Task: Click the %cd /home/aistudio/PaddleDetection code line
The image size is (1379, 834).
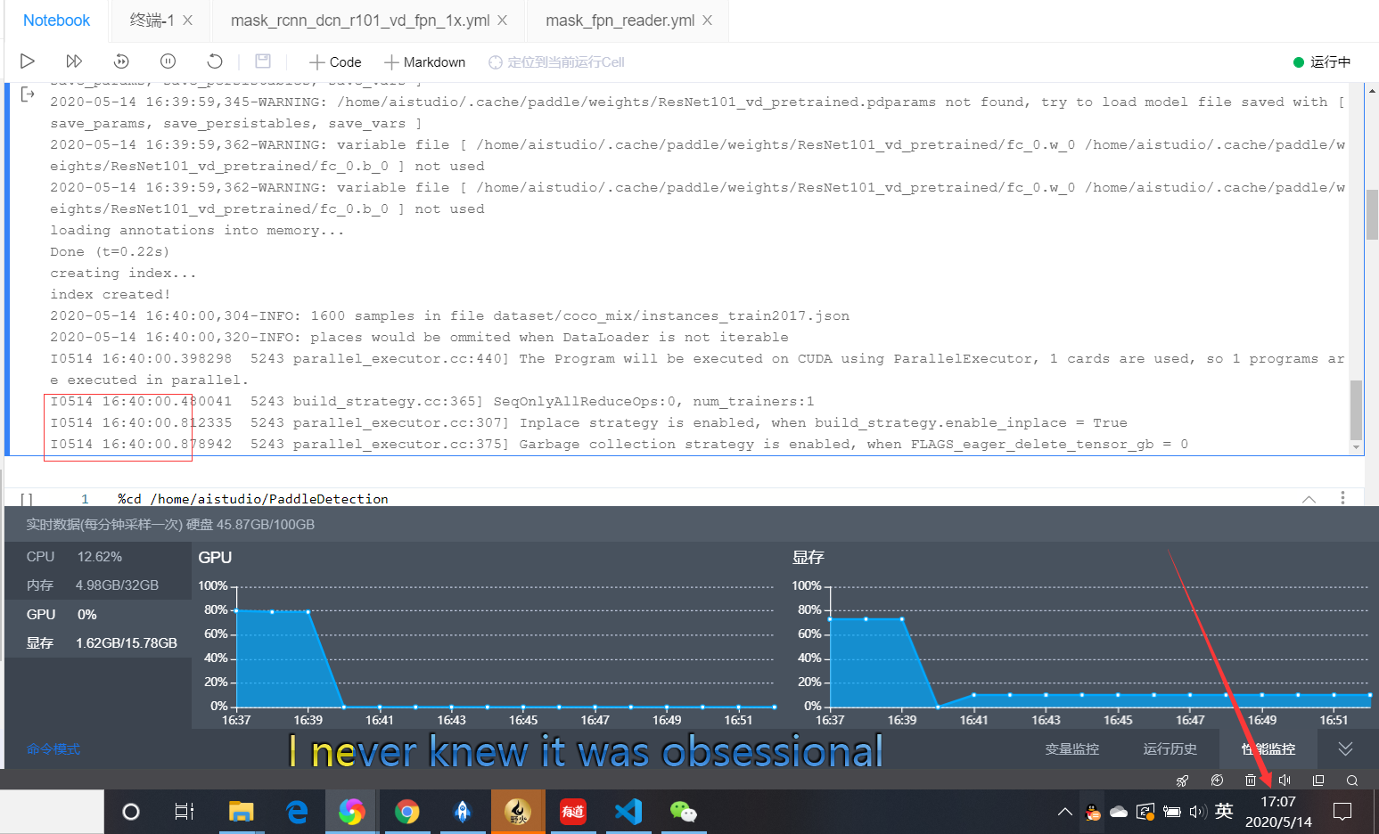Action: tap(253, 499)
